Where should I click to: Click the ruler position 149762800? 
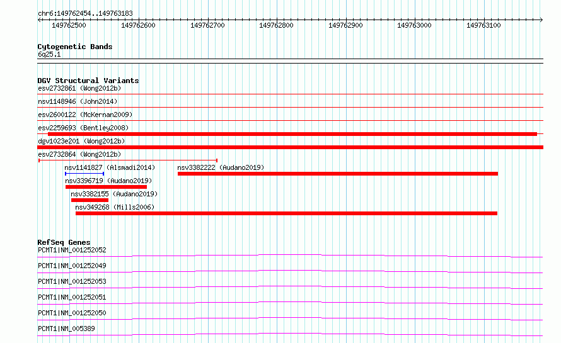pos(276,25)
